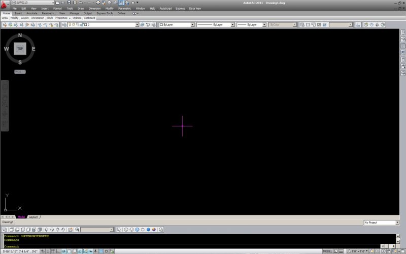Switch to the Annotate ribbon tab
This screenshot has width=406, height=254.
(x=32, y=13)
